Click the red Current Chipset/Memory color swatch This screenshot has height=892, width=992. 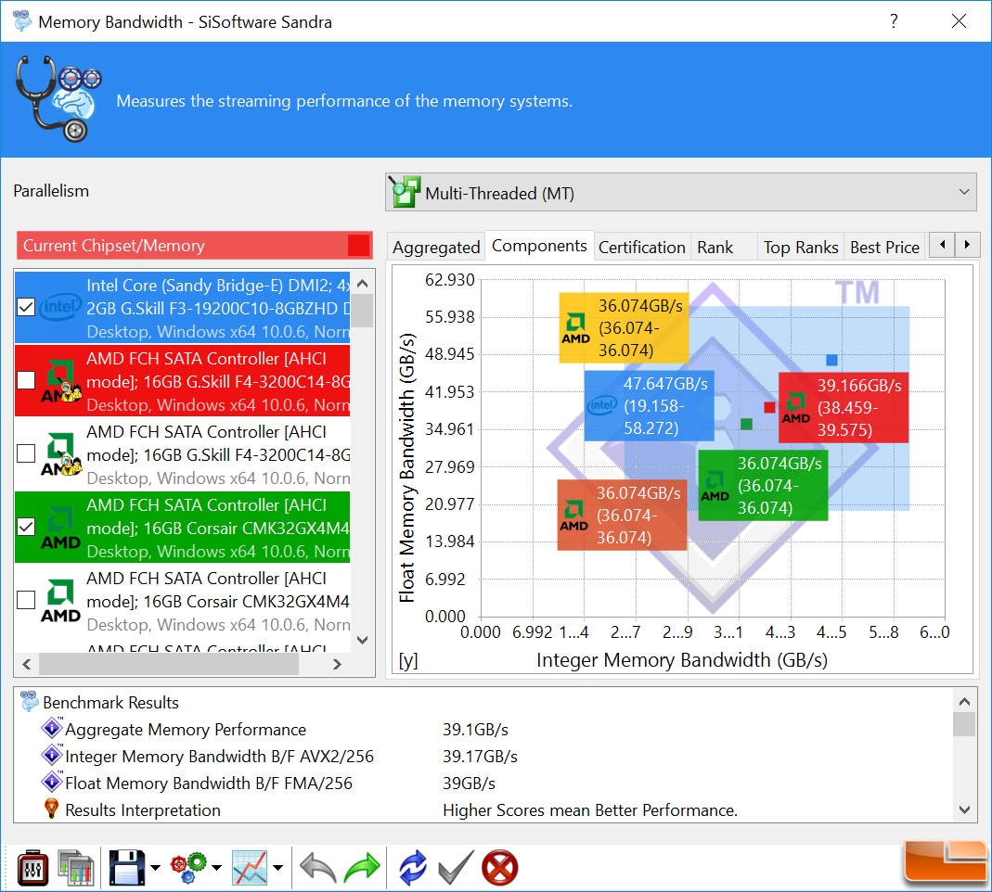click(359, 246)
